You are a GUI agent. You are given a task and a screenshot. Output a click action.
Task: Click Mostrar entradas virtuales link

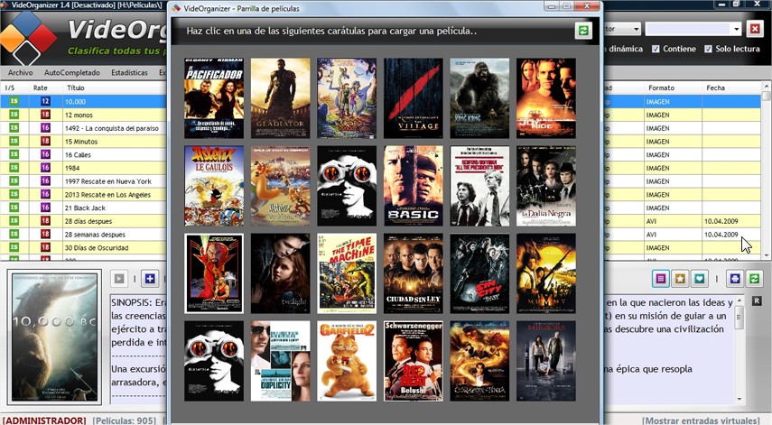701,420
